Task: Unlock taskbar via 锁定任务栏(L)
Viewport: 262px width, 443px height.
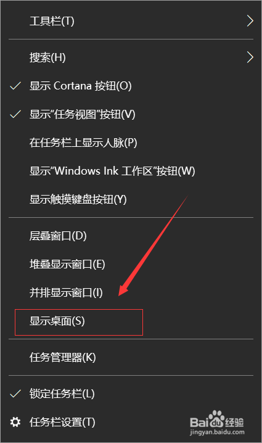Action: pos(131,394)
